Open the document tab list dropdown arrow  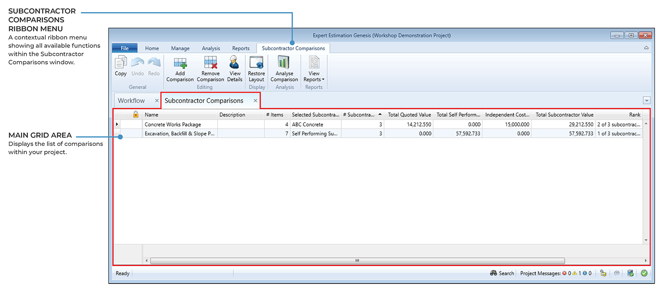[x=646, y=101]
